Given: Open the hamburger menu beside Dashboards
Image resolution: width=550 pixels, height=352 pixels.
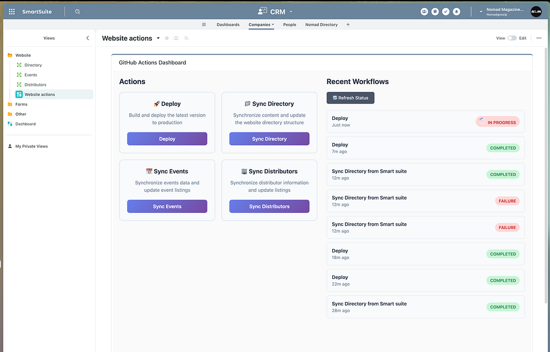Looking at the screenshot, I should pyautogui.click(x=204, y=25).
